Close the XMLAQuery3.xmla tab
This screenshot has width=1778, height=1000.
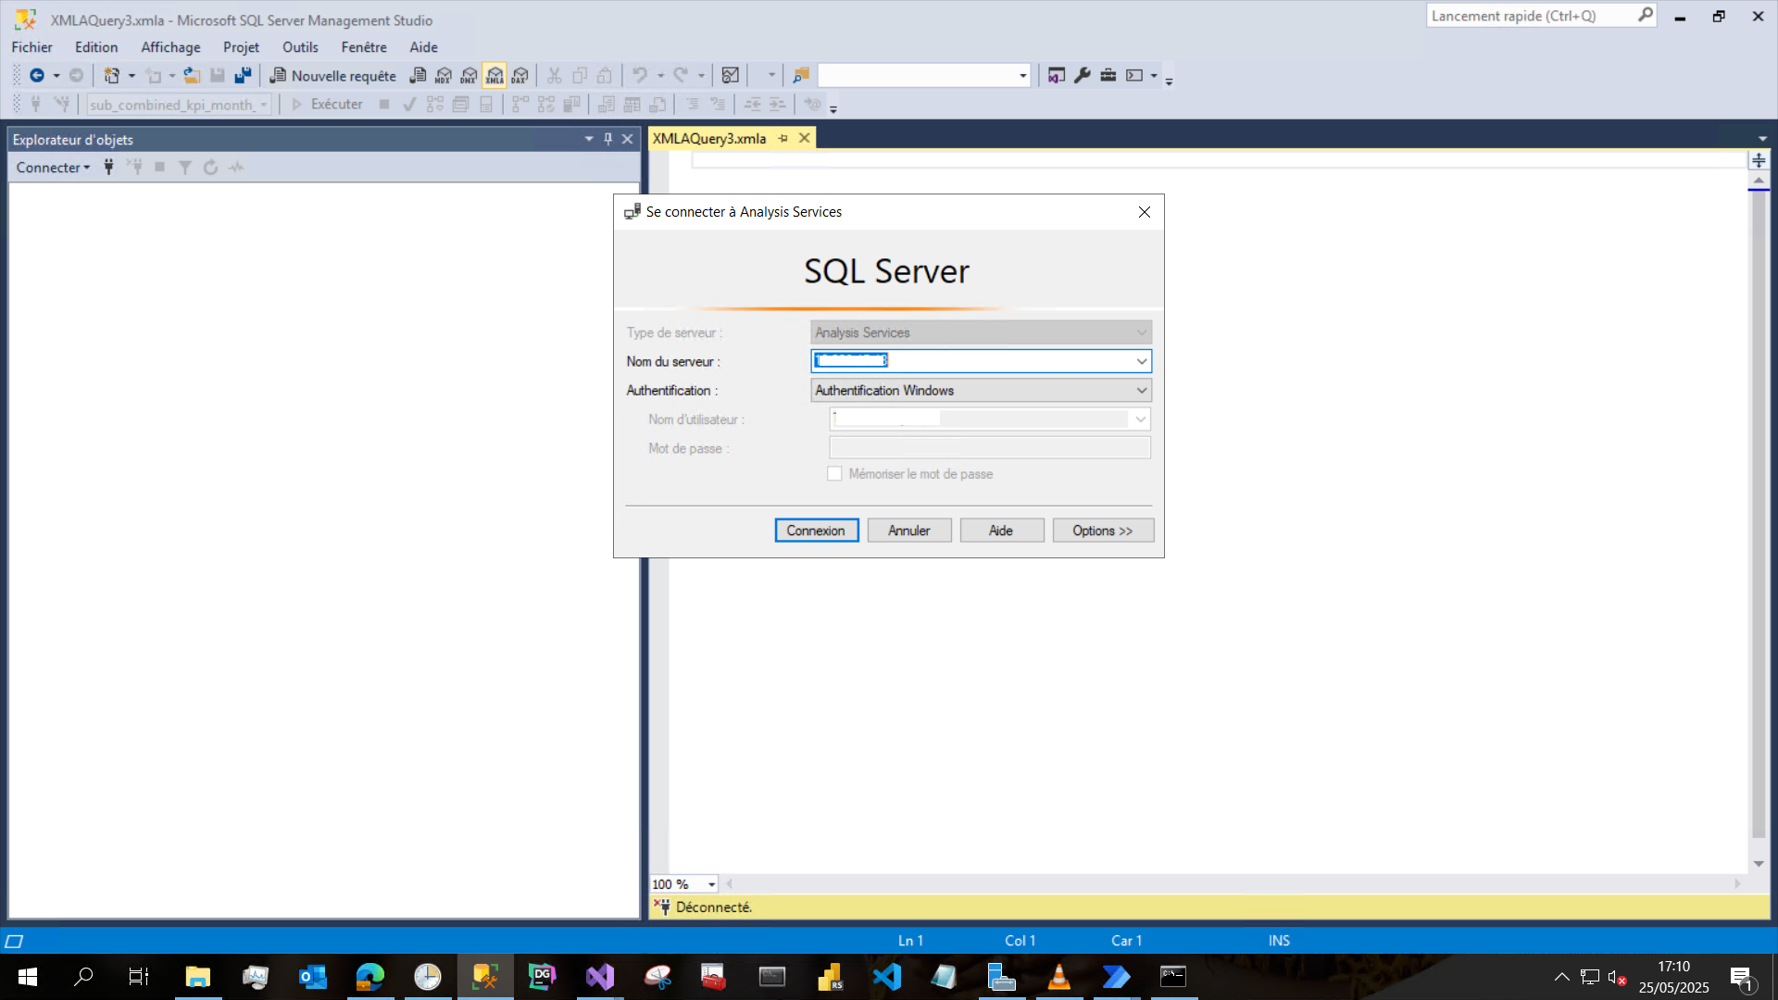[x=804, y=138]
